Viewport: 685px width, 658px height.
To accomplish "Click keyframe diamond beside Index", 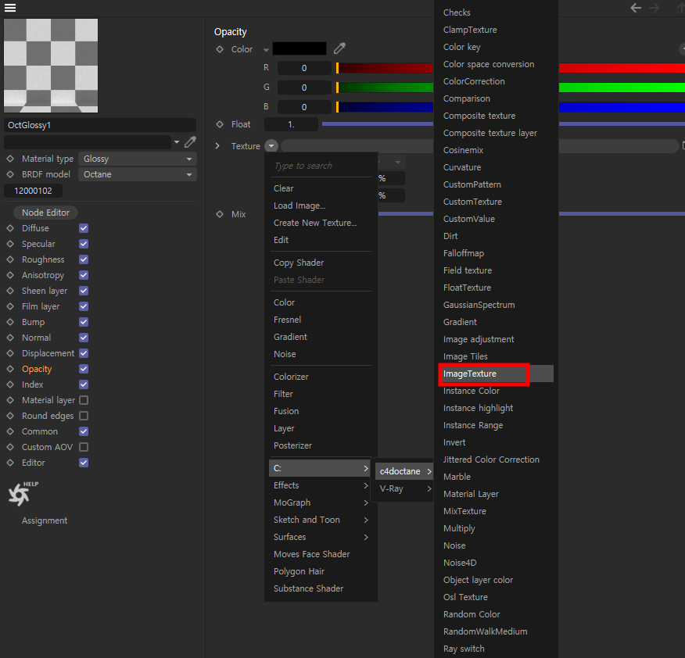I will tap(10, 384).
